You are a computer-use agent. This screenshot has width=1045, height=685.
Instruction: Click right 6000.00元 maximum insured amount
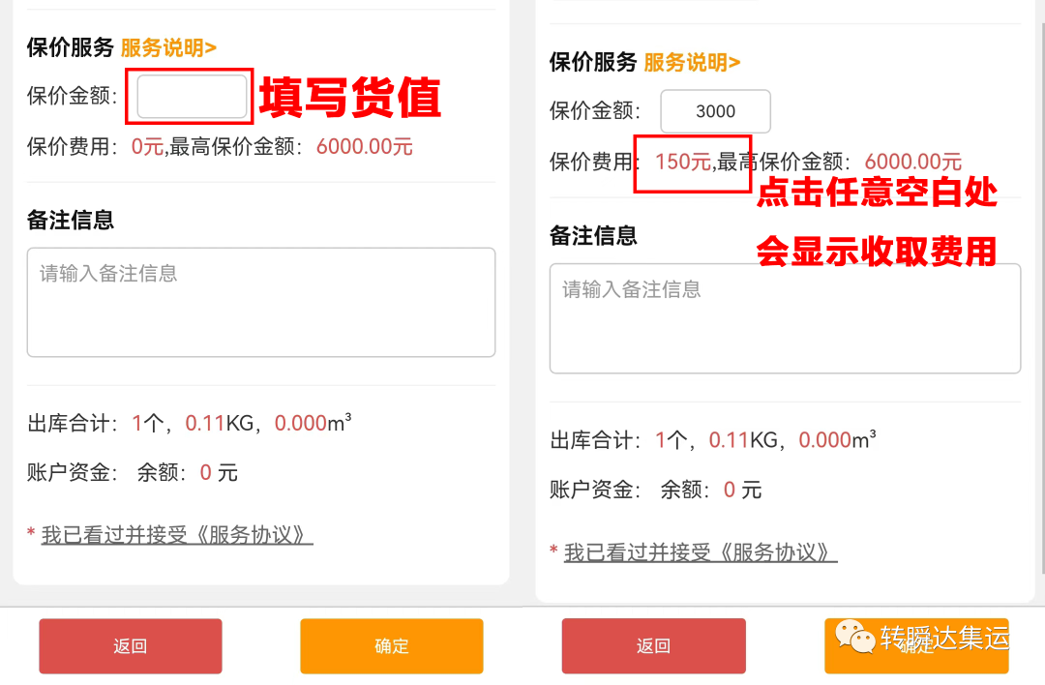click(913, 162)
